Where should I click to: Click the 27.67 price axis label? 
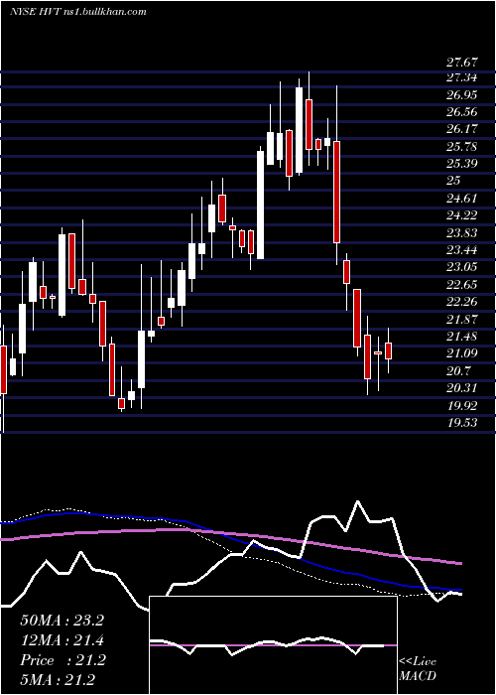(462, 62)
